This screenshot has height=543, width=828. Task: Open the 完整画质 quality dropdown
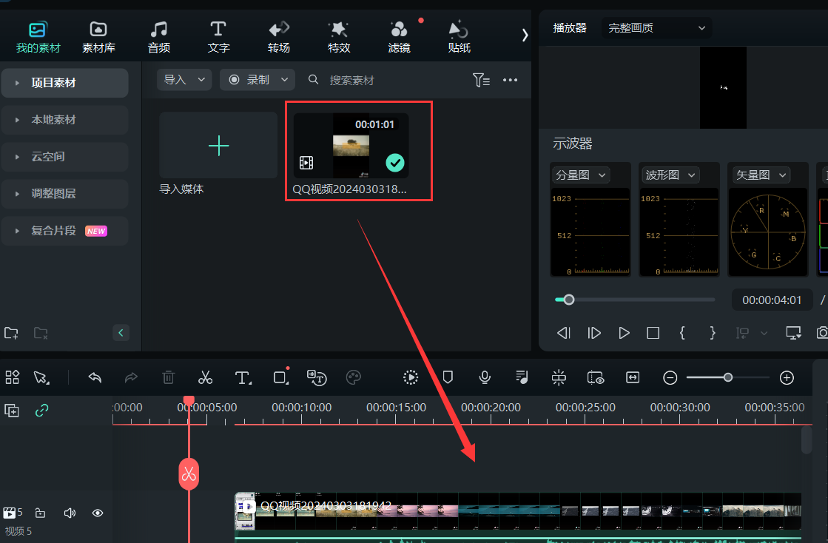tap(656, 28)
